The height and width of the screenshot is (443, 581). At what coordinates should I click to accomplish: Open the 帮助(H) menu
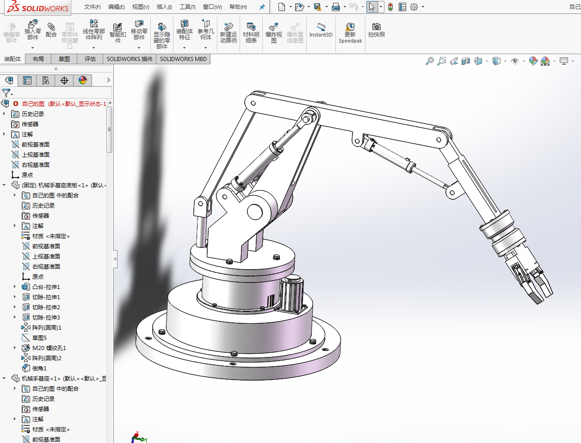[x=238, y=7]
